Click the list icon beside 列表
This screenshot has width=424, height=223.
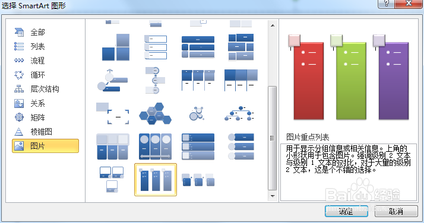click(x=19, y=46)
